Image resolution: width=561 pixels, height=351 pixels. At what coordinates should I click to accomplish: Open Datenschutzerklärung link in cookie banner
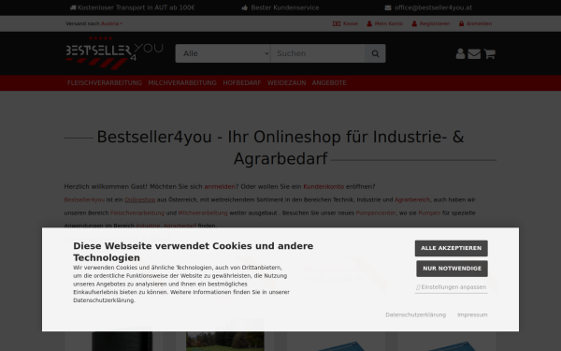click(x=415, y=314)
